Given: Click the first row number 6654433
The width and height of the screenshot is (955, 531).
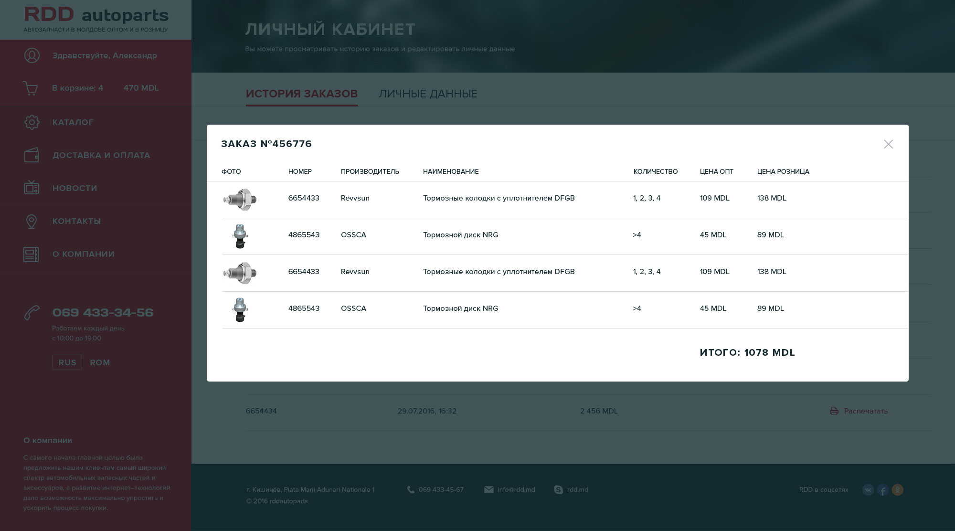Looking at the screenshot, I should coord(304,198).
